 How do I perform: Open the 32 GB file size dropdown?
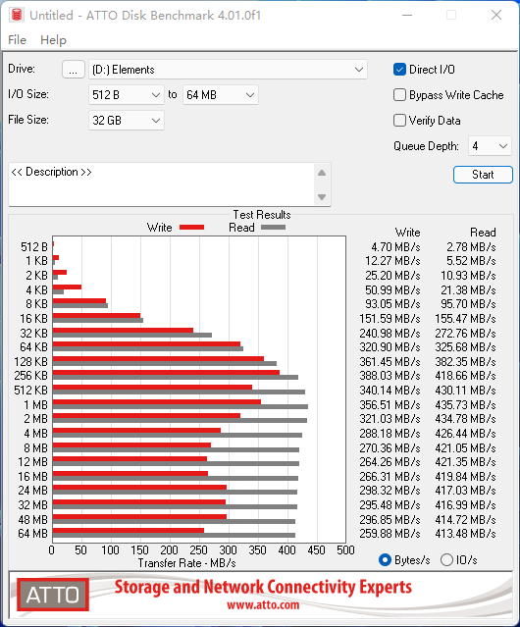[x=127, y=121]
